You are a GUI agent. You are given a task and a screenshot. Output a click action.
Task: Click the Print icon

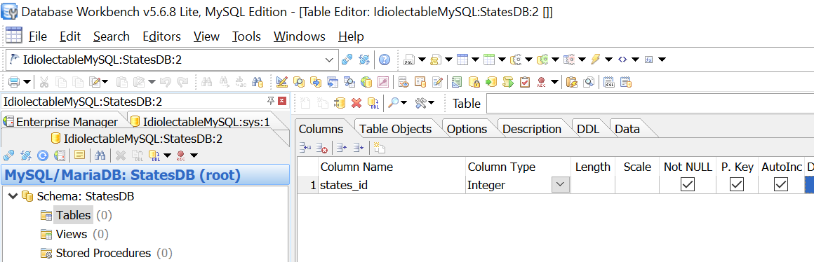14,82
